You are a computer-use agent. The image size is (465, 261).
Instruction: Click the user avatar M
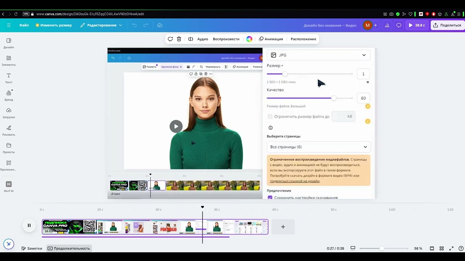(x=367, y=25)
